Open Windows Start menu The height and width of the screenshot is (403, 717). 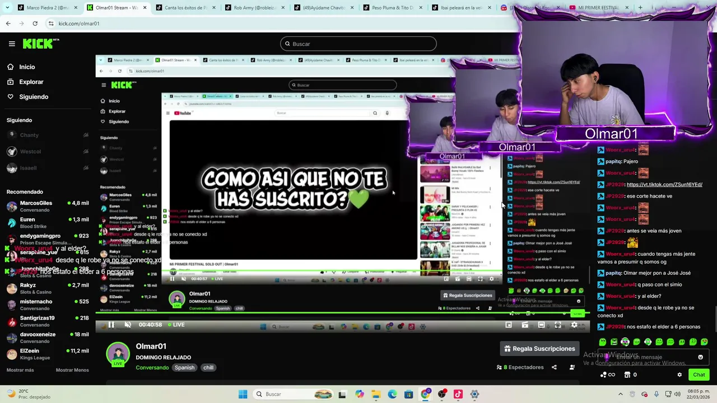point(243,394)
